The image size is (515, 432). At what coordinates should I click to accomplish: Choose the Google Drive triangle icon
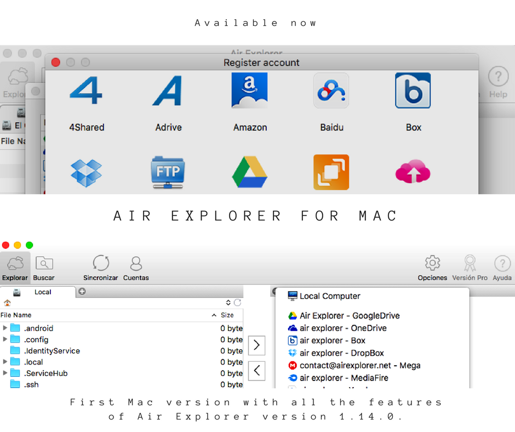coord(250,172)
